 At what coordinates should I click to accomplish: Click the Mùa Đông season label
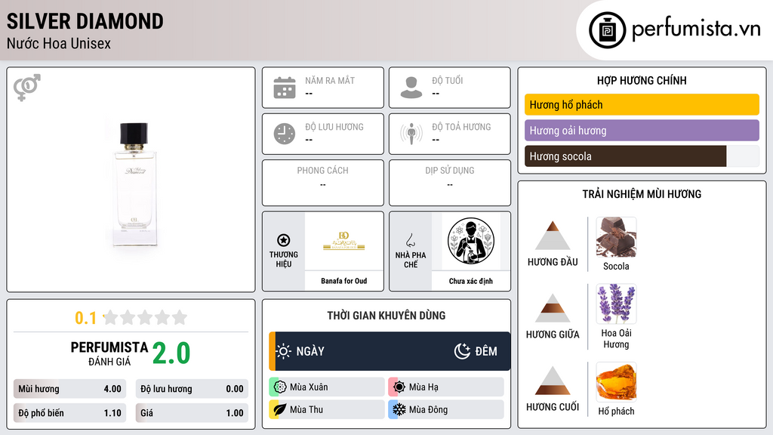[x=428, y=409]
